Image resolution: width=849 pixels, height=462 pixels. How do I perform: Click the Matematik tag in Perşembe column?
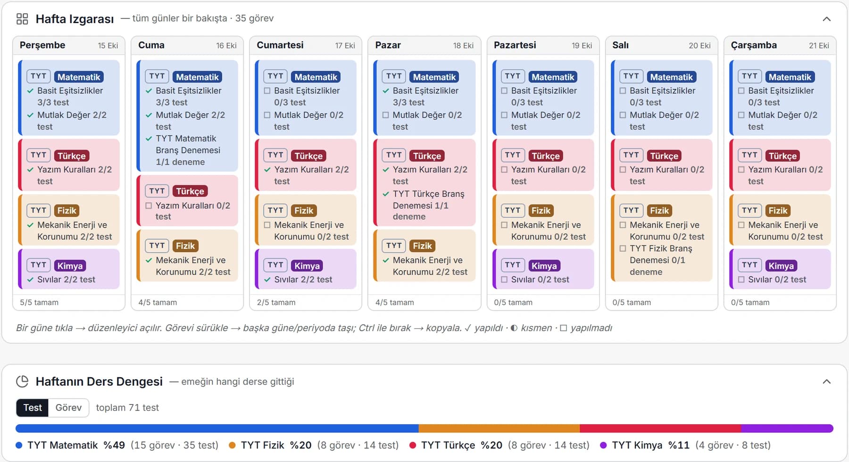79,77
